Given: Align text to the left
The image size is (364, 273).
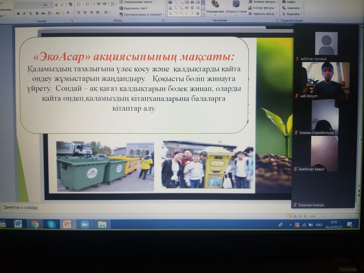Looking at the screenshot, I should point(79,13).
